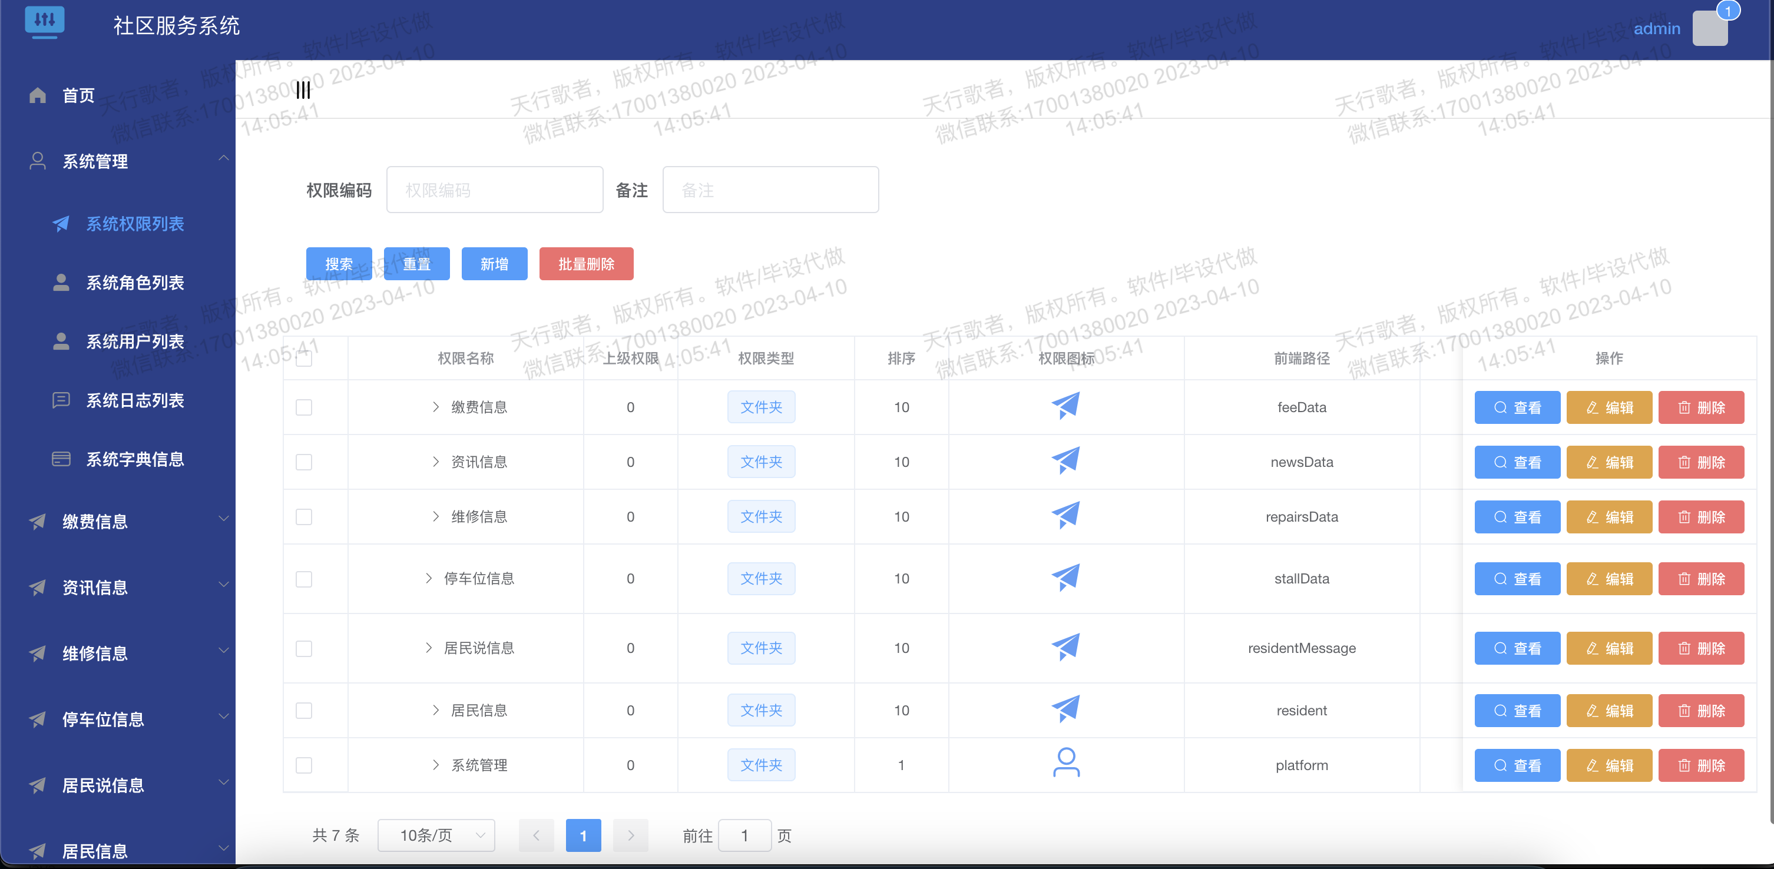Click the person icon beside 系统角色列表
The width and height of the screenshot is (1774, 869).
(61, 281)
